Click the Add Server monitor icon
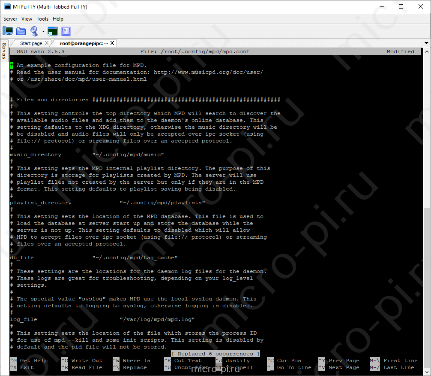This screenshot has width=431, height=376. [8, 31]
